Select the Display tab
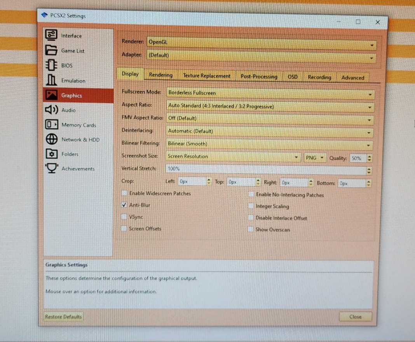The height and width of the screenshot is (342, 415). point(130,73)
